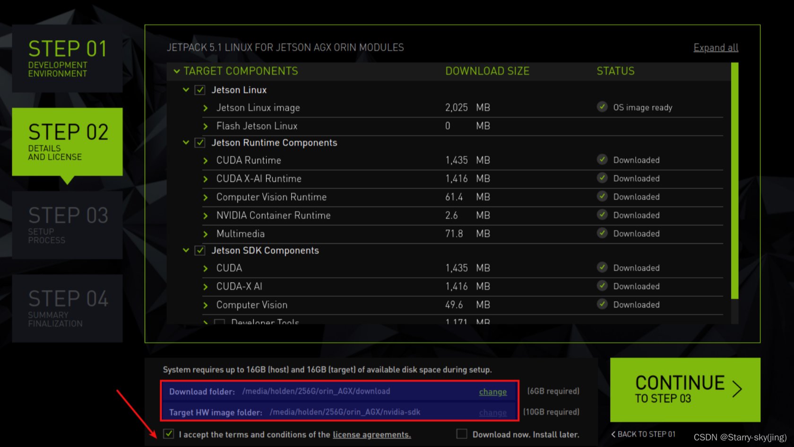Change the Target HW image folder
Image resolution: width=794 pixels, height=447 pixels.
coord(492,413)
